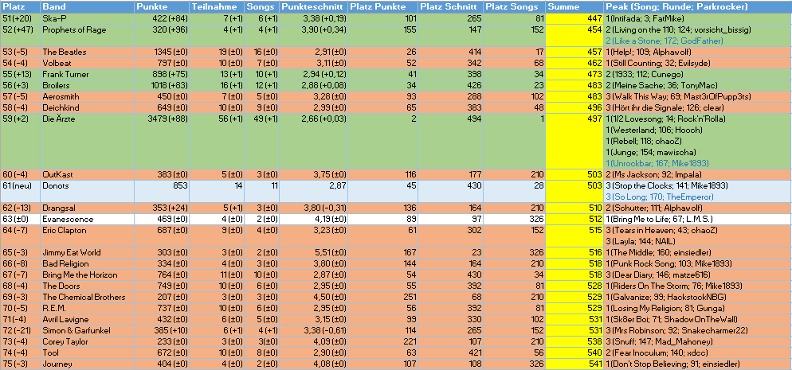Click the rank cell '61 (neu)'
This screenshot has height=370, width=792.
point(20,191)
